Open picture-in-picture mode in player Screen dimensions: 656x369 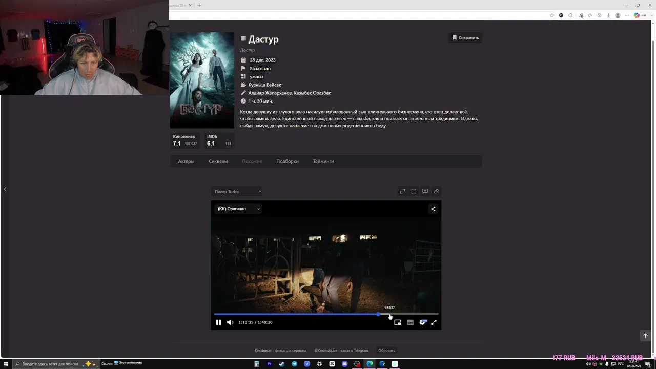(398, 322)
